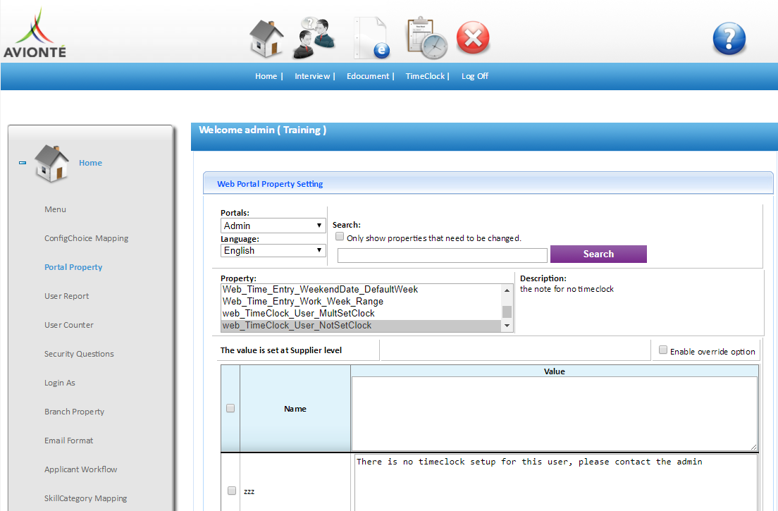The width and height of the screenshot is (778, 511).
Task: Open the Branch Property sidebar link
Action: point(75,412)
